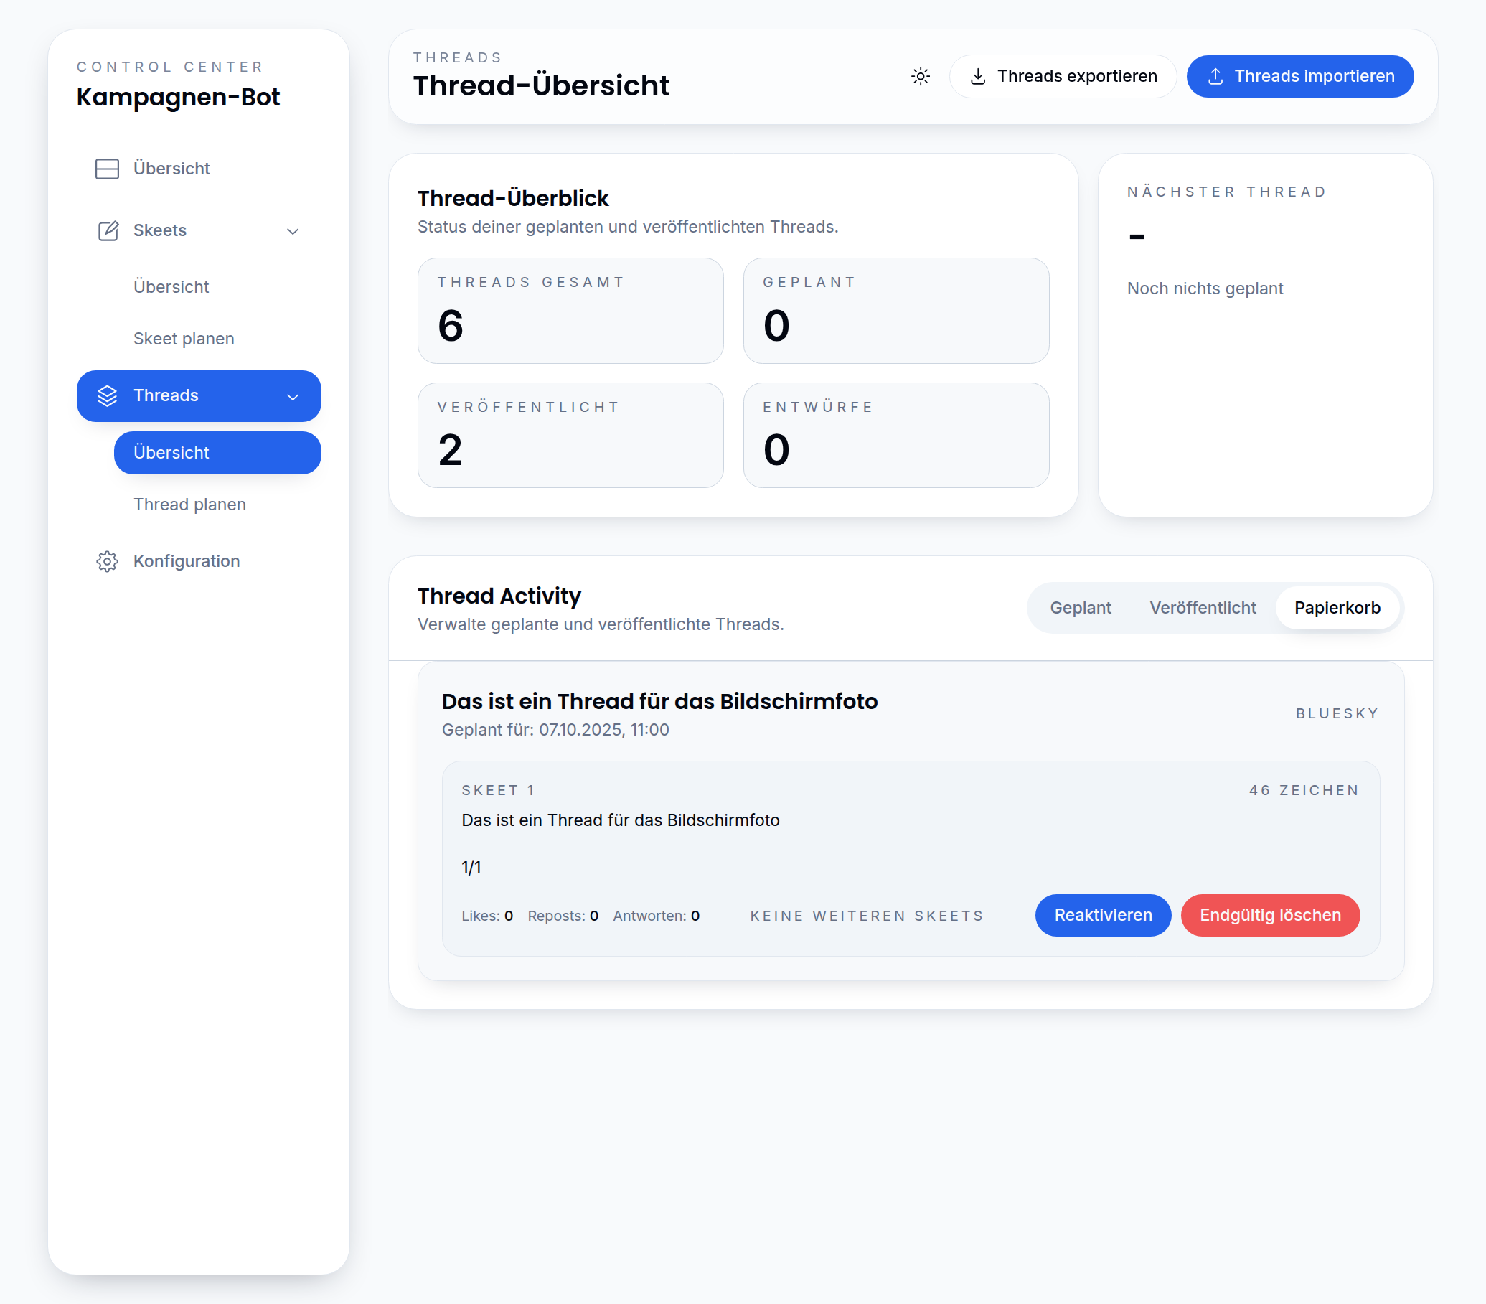
Task: Open Übersicht under Skeets submenu
Action: coord(171,287)
